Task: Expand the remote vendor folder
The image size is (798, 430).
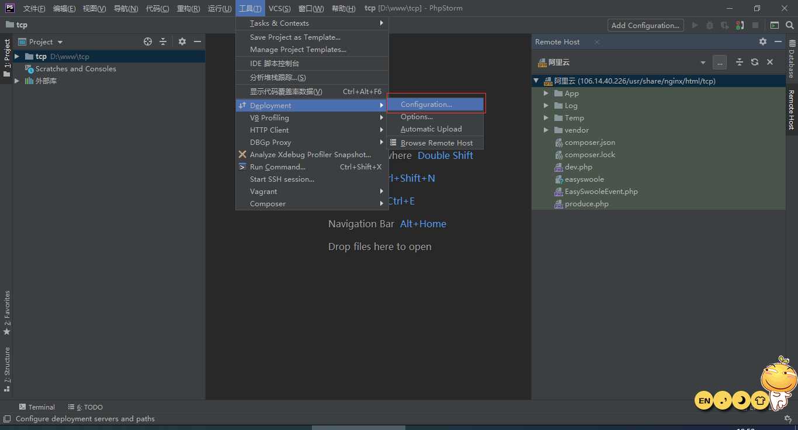Action: coord(546,130)
